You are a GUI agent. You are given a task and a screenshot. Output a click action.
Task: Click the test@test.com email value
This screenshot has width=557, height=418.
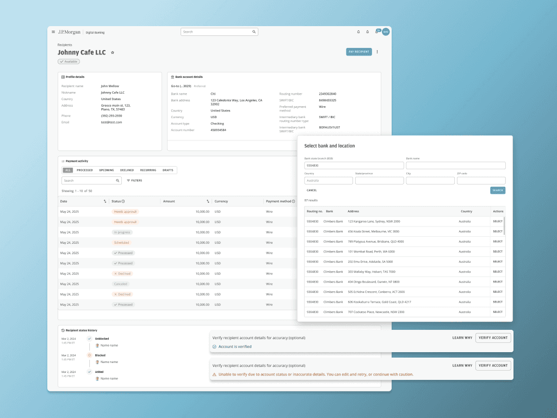pos(111,122)
